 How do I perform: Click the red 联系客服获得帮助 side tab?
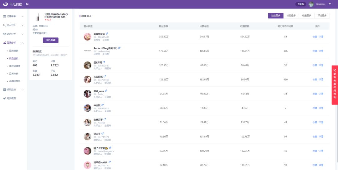pos(335,85)
